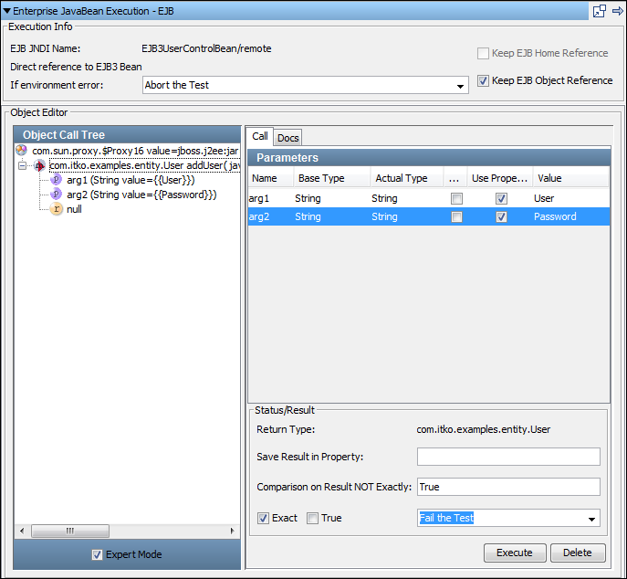Click the arg2 parameter icon in tree

[x=57, y=195]
